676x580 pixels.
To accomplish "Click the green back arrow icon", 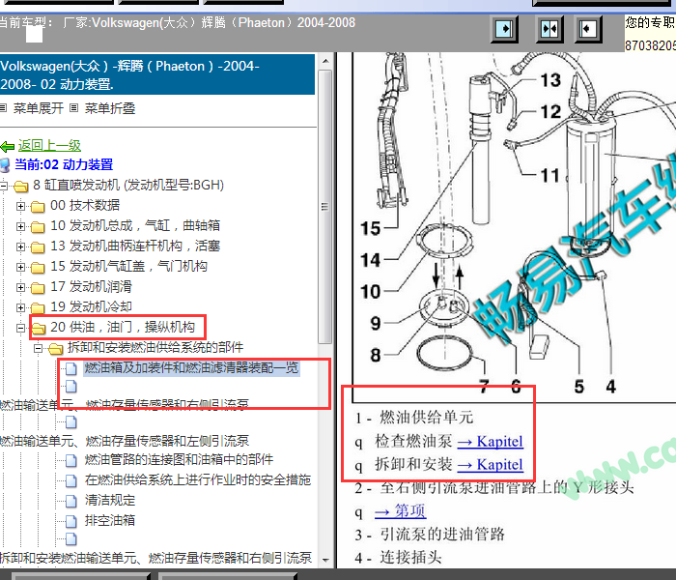I will pyautogui.click(x=8, y=147).
